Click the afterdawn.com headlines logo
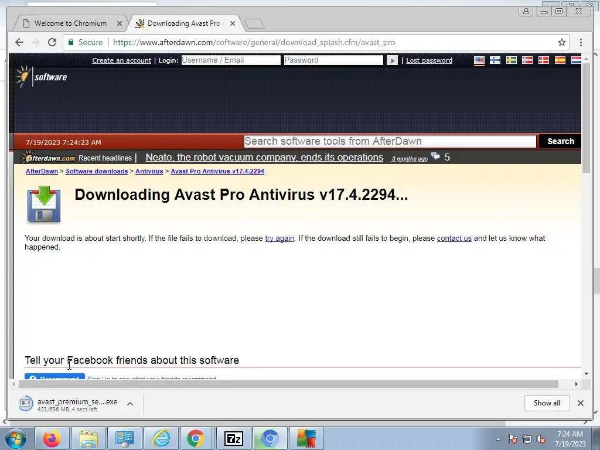The height and width of the screenshot is (450, 600). 48,158
